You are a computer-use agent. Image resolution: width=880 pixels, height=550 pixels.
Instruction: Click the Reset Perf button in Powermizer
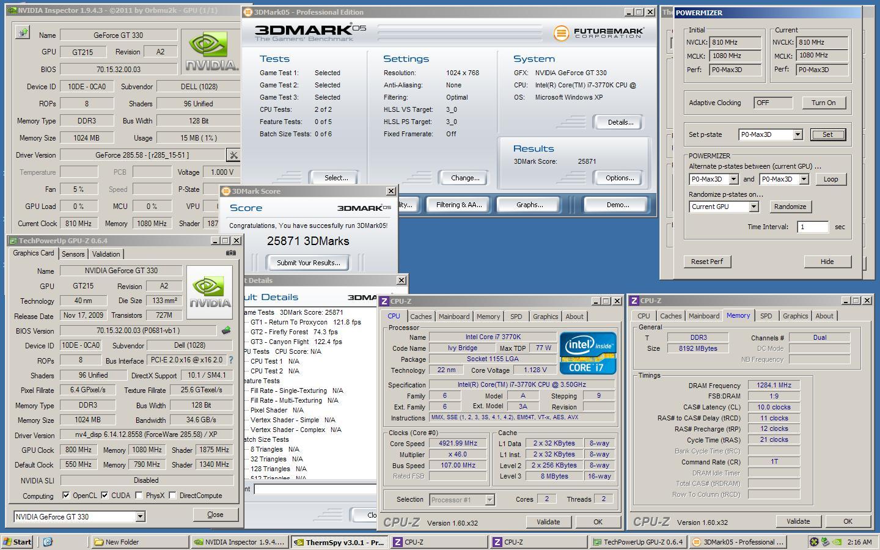click(x=707, y=262)
